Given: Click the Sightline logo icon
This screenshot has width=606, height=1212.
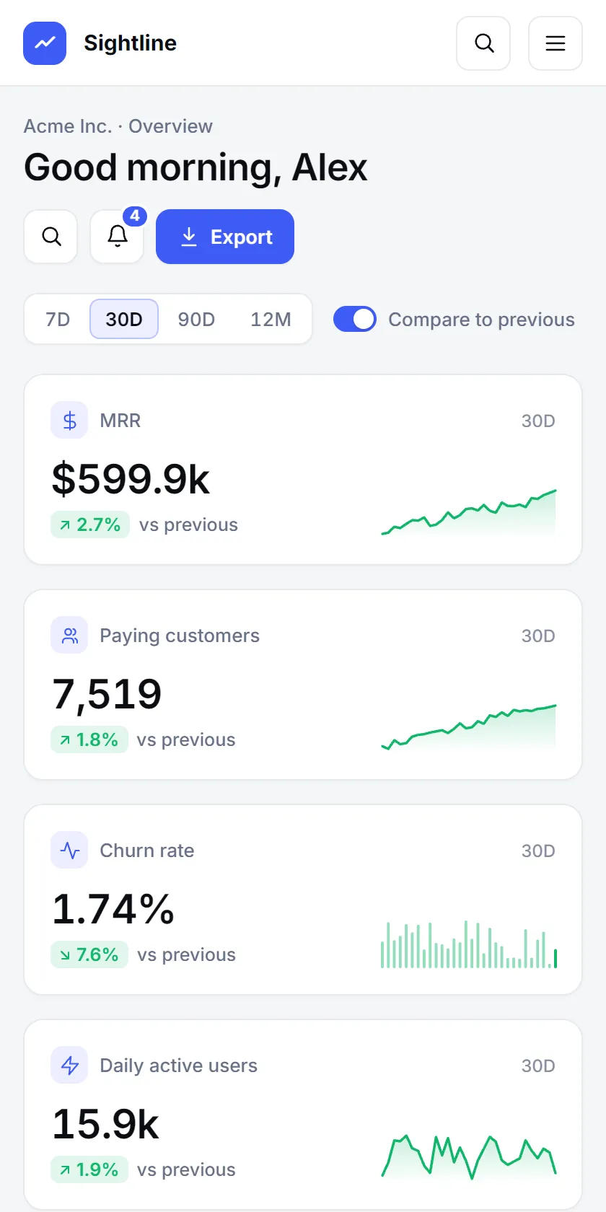Looking at the screenshot, I should click(x=45, y=43).
